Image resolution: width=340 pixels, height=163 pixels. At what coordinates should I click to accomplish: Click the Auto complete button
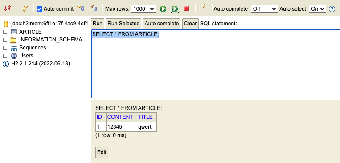tap(162, 24)
